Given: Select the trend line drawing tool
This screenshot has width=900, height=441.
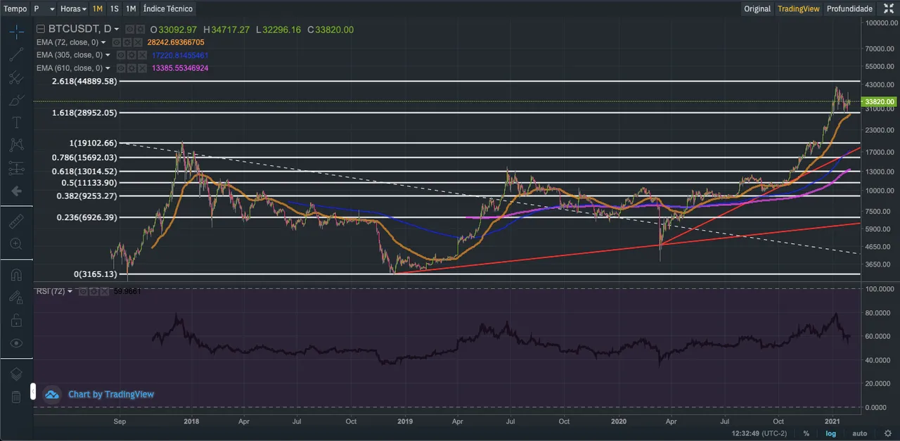Looking at the screenshot, I should click(x=16, y=55).
